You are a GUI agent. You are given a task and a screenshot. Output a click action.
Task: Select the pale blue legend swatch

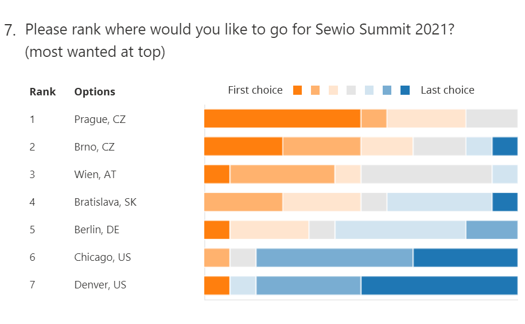369,90
